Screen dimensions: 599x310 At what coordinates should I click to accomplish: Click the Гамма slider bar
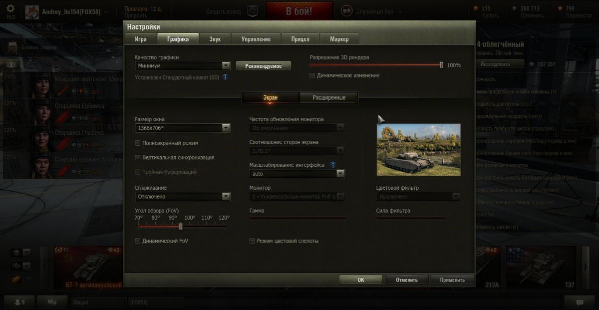click(x=297, y=218)
